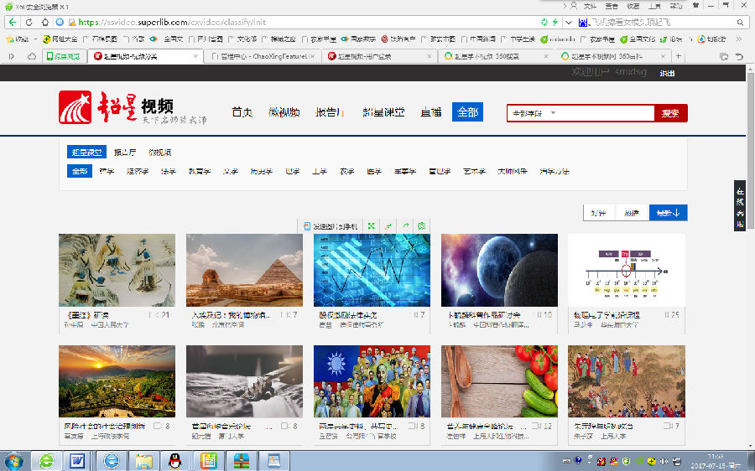Viewport: 755px width, 471px height.
Task: Open Windows Start menu orb
Action: 13,461
